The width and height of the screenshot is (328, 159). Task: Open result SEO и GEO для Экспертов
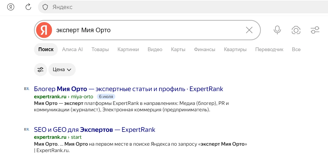click(x=95, y=130)
